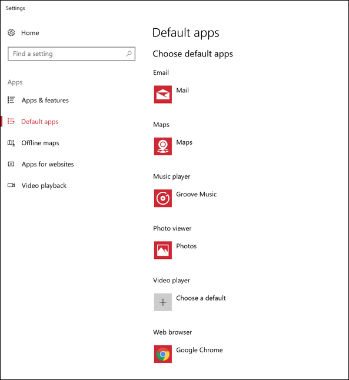This screenshot has height=380, width=349.
Task: Click the Default apps page heading
Action: click(185, 33)
